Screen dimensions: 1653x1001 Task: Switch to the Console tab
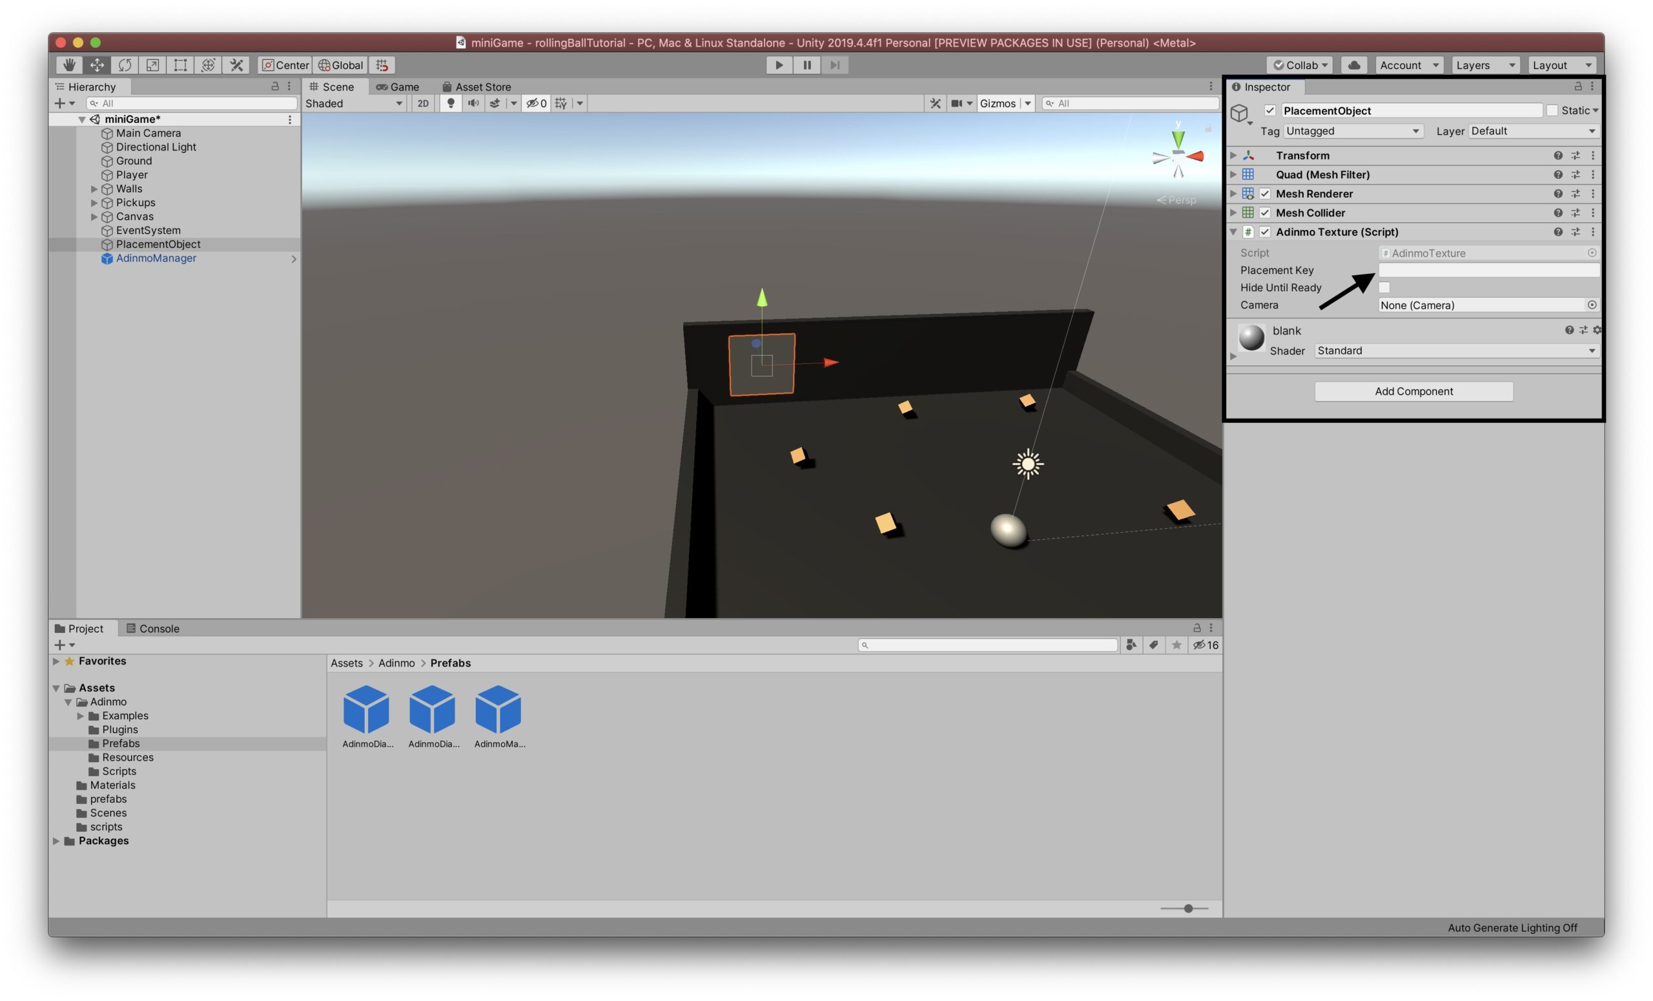(153, 628)
